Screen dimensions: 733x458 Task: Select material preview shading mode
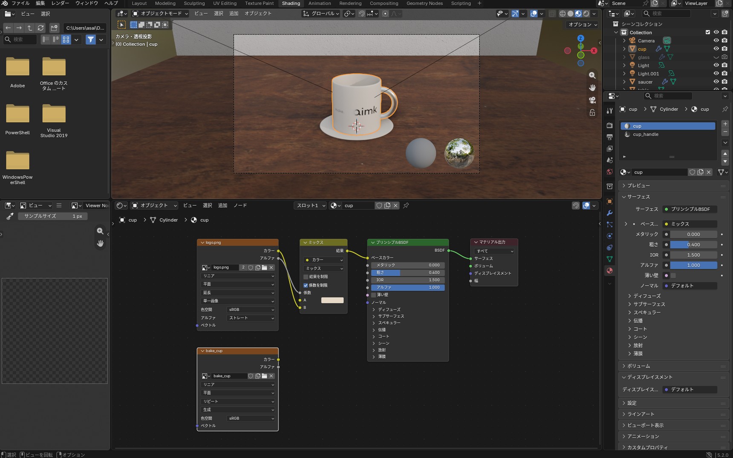click(578, 14)
